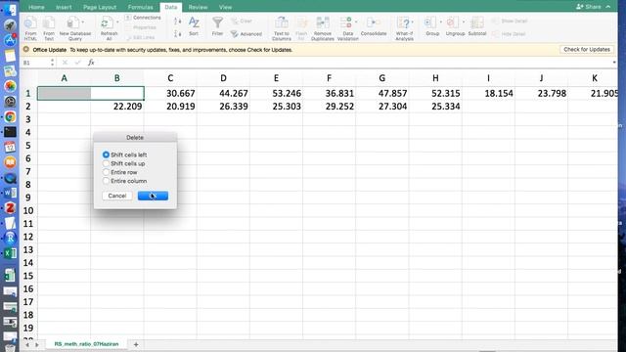The width and height of the screenshot is (626, 352).
Task: Click the Ungroup icon
Action: pyautogui.click(x=453, y=23)
